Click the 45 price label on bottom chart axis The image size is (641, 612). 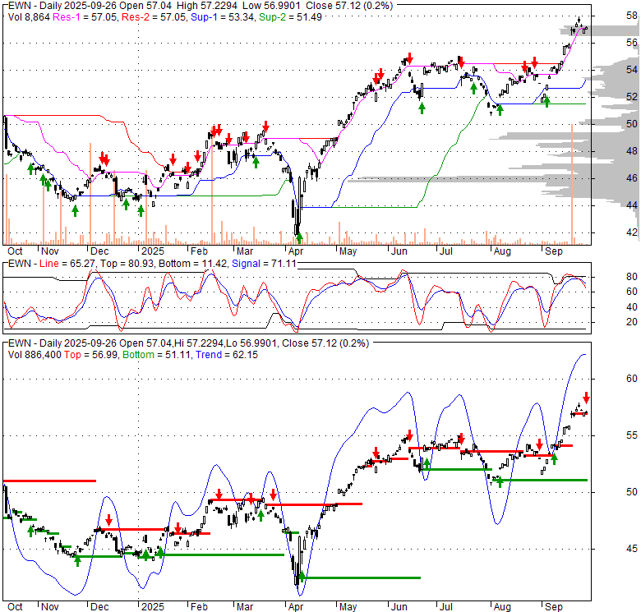pos(632,549)
